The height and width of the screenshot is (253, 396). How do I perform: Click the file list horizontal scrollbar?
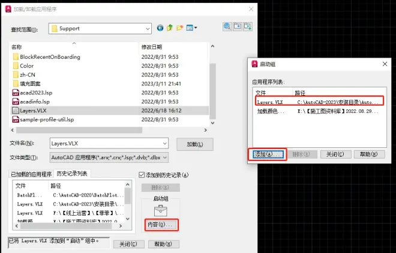pos(79,130)
